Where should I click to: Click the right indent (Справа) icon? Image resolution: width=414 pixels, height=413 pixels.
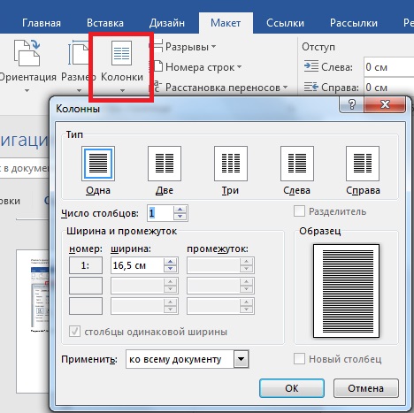311,87
